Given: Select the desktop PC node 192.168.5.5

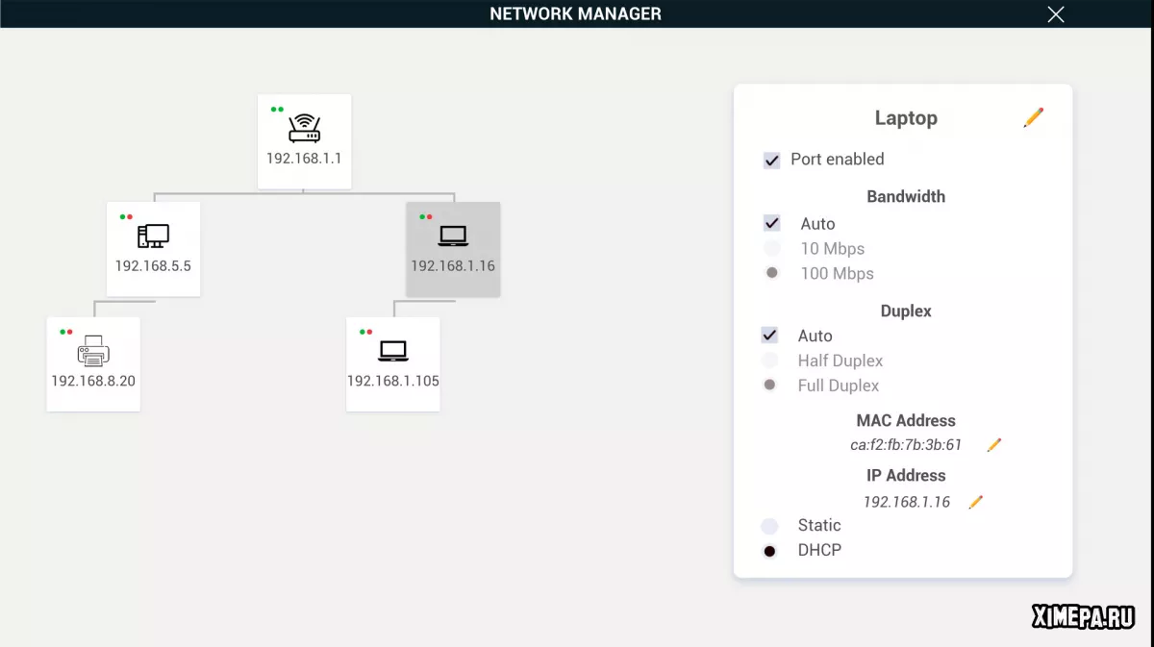Looking at the screenshot, I should click(153, 248).
